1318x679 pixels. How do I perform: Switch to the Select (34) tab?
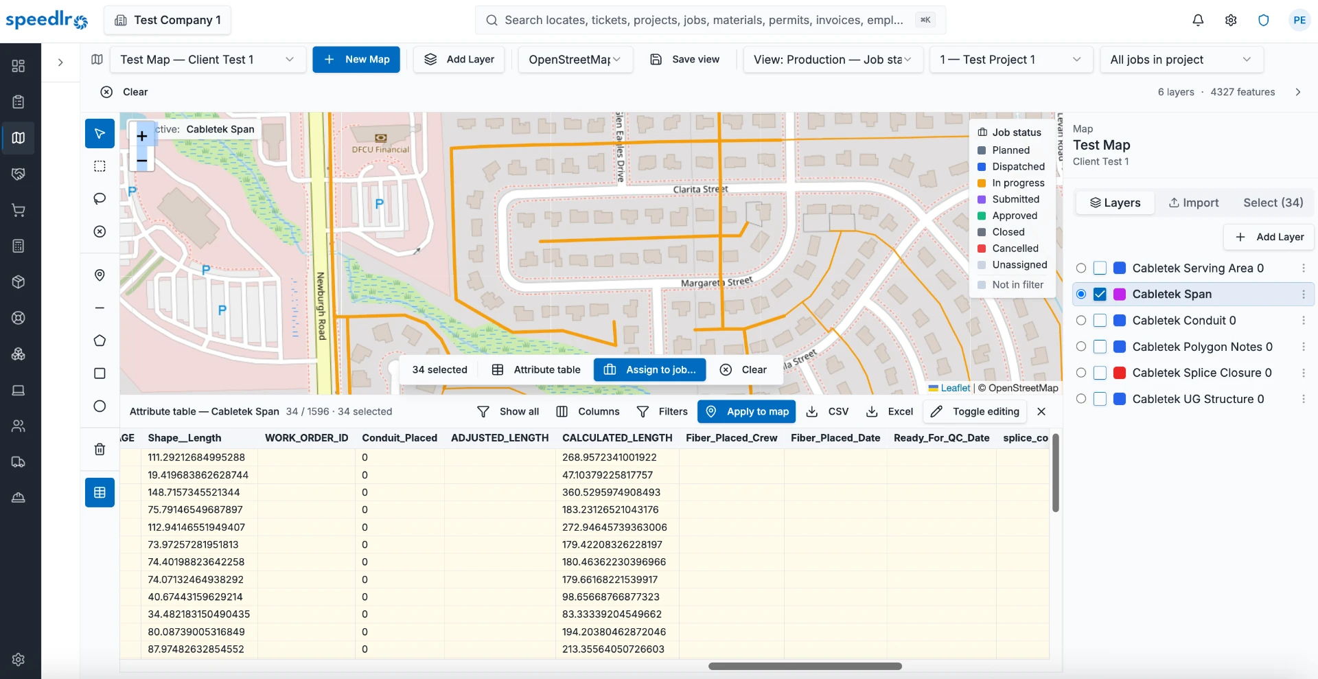(x=1273, y=203)
